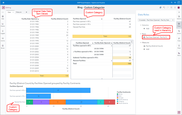Click the left pane drag handle dots

[3, 12]
